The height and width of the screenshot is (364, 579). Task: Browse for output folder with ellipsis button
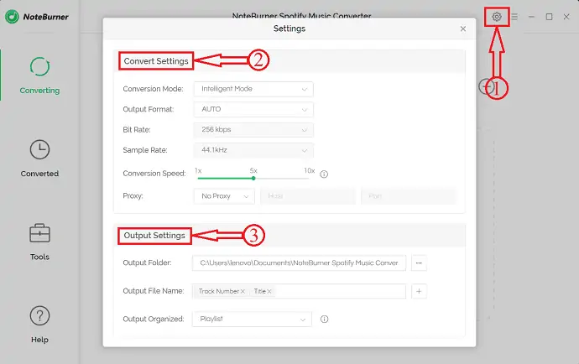[419, 263]
